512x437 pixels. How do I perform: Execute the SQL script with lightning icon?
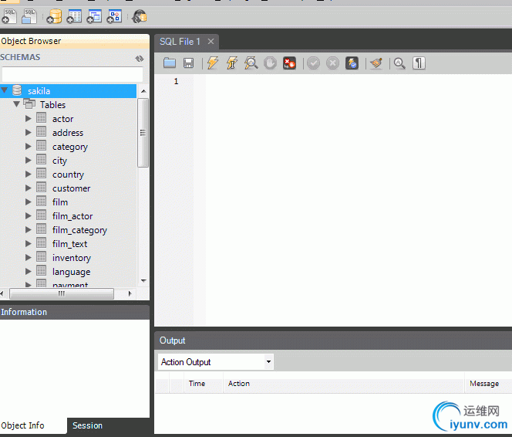(212, 63)
